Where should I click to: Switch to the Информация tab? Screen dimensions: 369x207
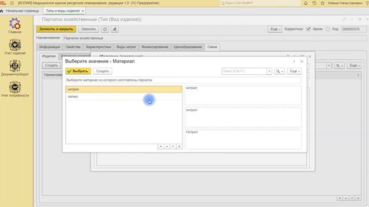(x=50, y=47)
